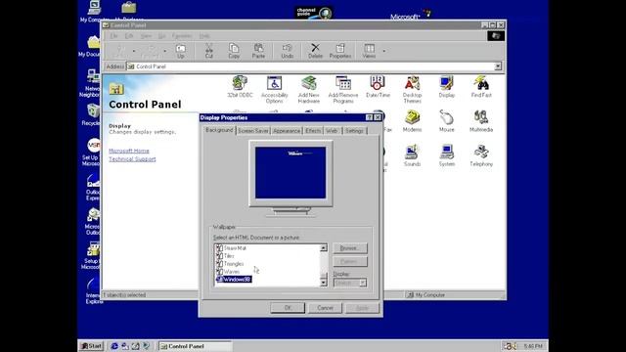
Task: Open the Add New Hardware icon
Action: (x=309, y=89)
